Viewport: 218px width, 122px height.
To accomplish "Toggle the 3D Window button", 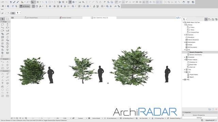I will pyautogui.click(x=25, y=6).
